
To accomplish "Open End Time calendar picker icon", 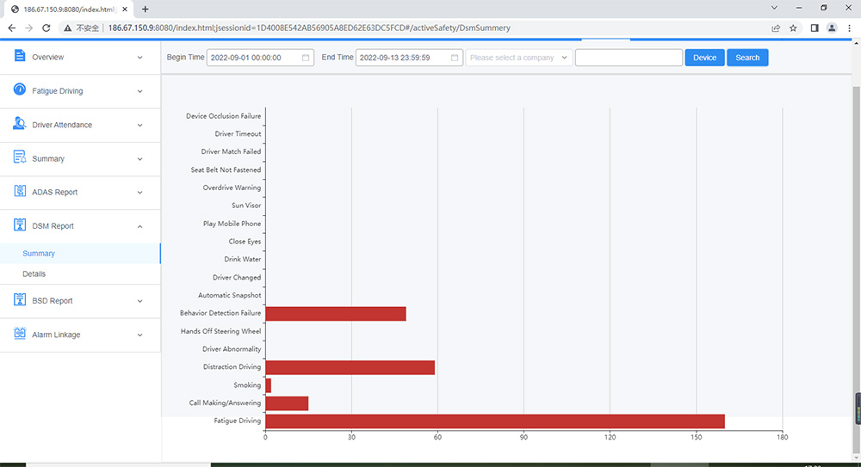I will [455, 58].
